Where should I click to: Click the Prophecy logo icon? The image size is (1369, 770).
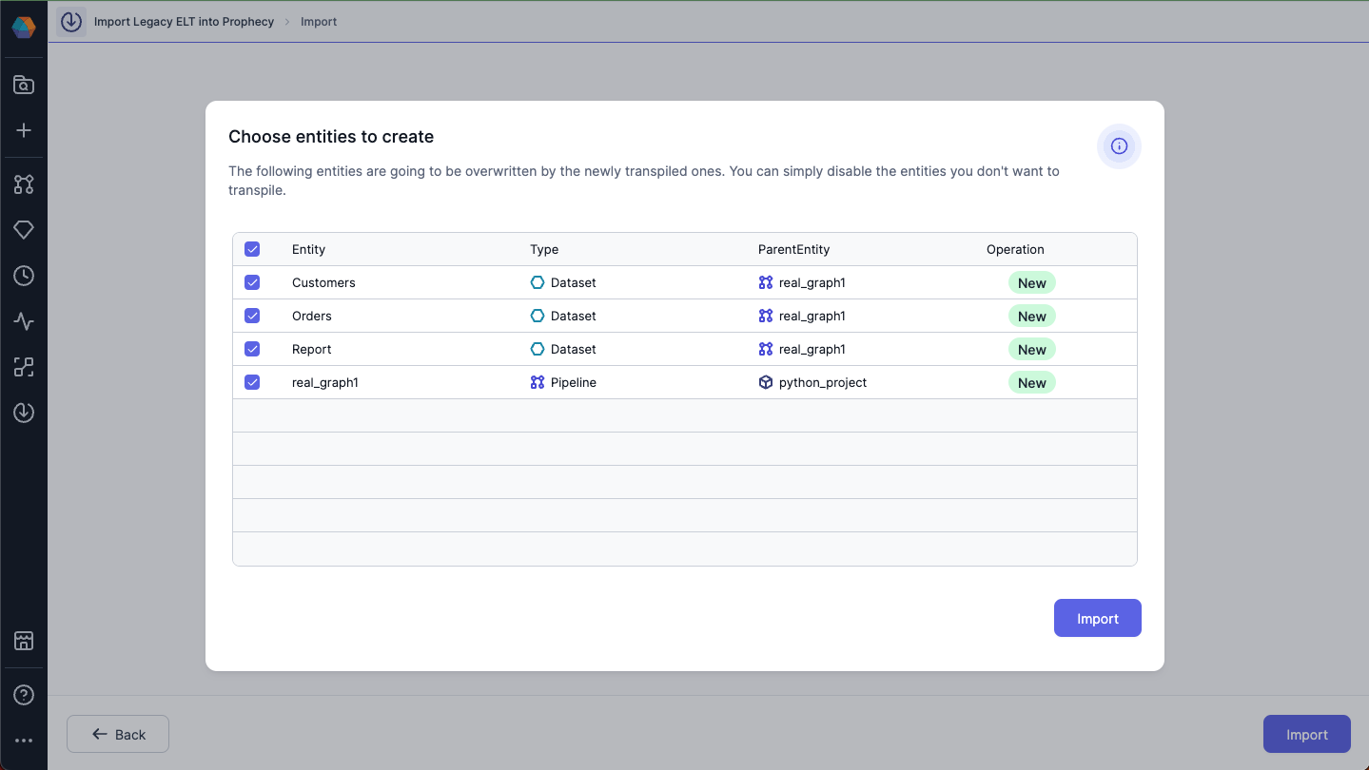24,27
